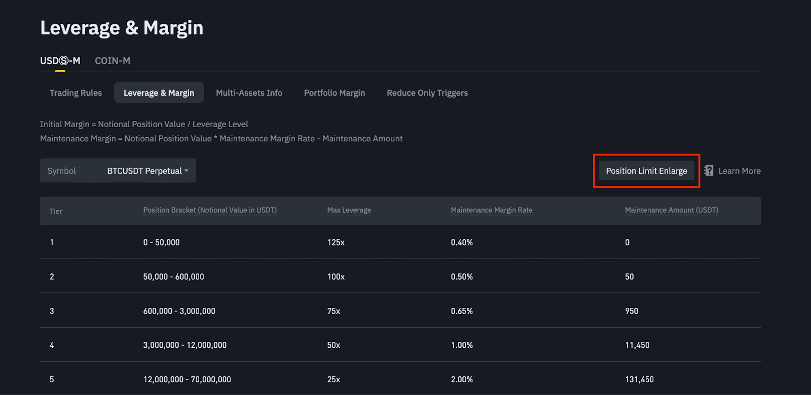Image resolution: width=811 pixels, height=395 pixels.
Task: Click the 50,000 - 600,000 position bracket cell
Action: coord(173,276)
